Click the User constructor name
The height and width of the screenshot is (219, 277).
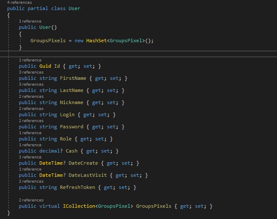pyautogui.click(x=45, y=27)
